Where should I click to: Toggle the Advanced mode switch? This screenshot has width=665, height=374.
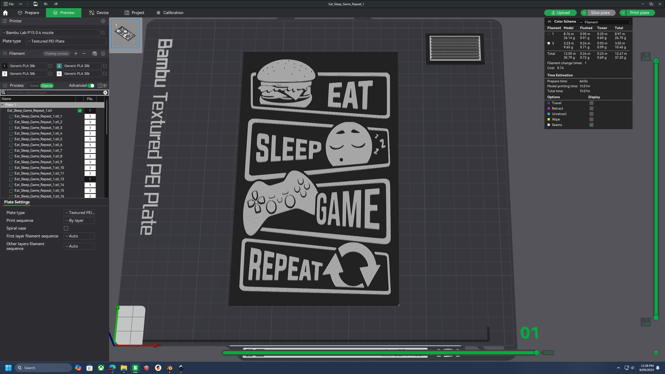[91, 86]
